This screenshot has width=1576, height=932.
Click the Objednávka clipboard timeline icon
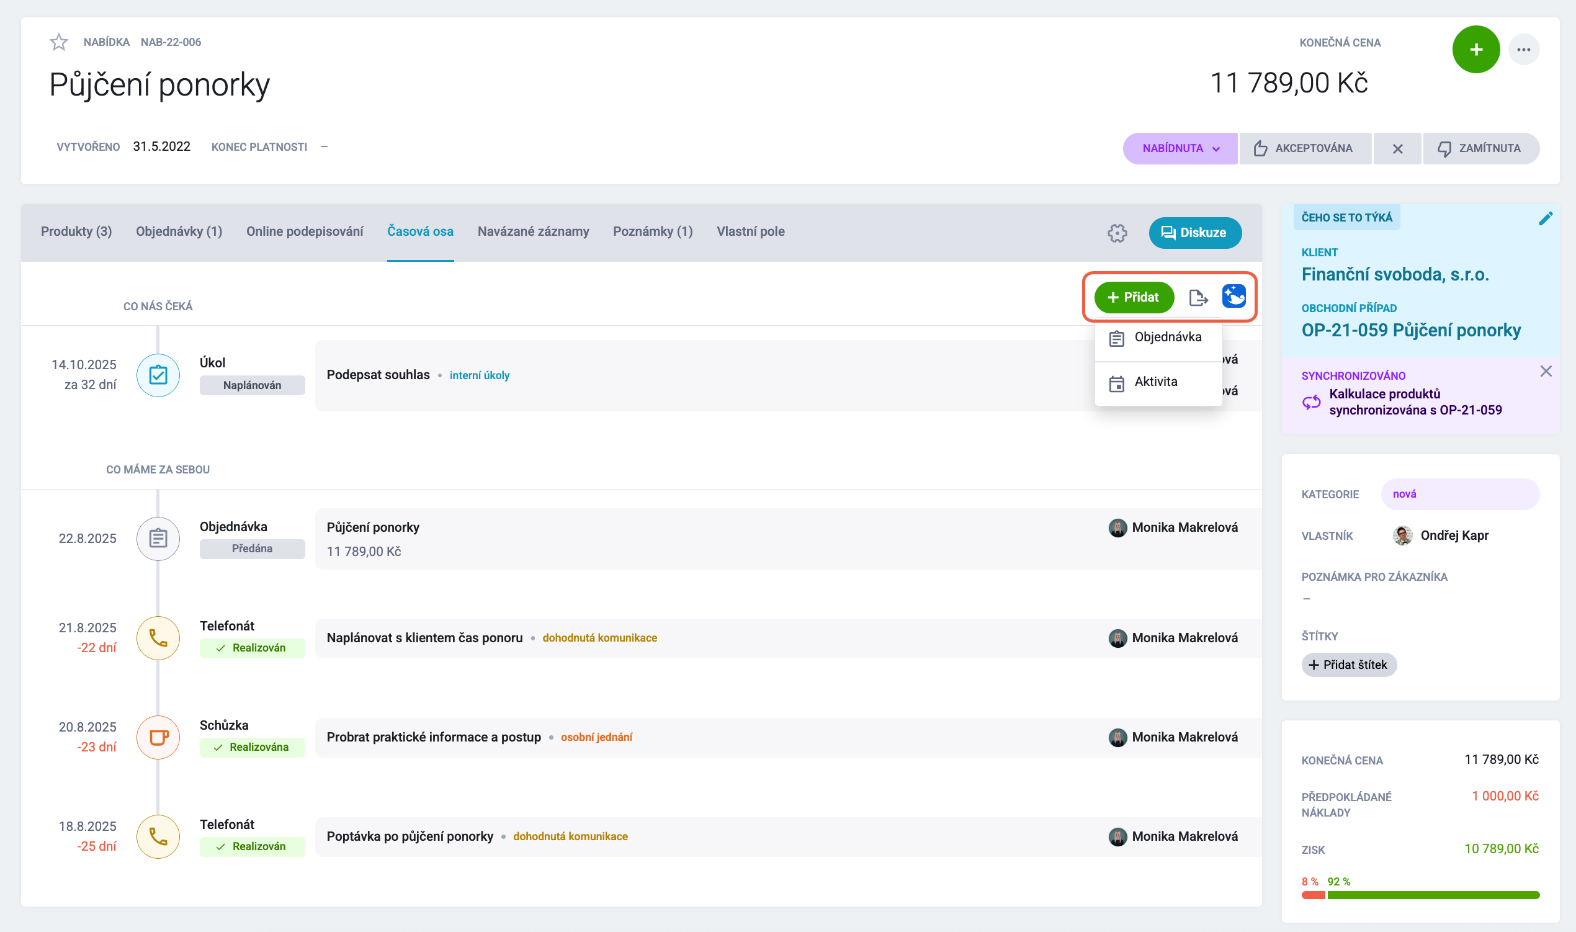pyautogui.click(x=158, y=538)
